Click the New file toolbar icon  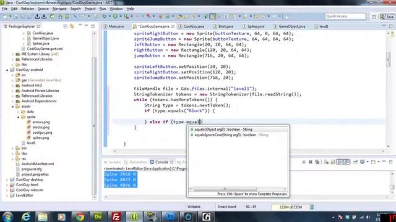[5, 17]
